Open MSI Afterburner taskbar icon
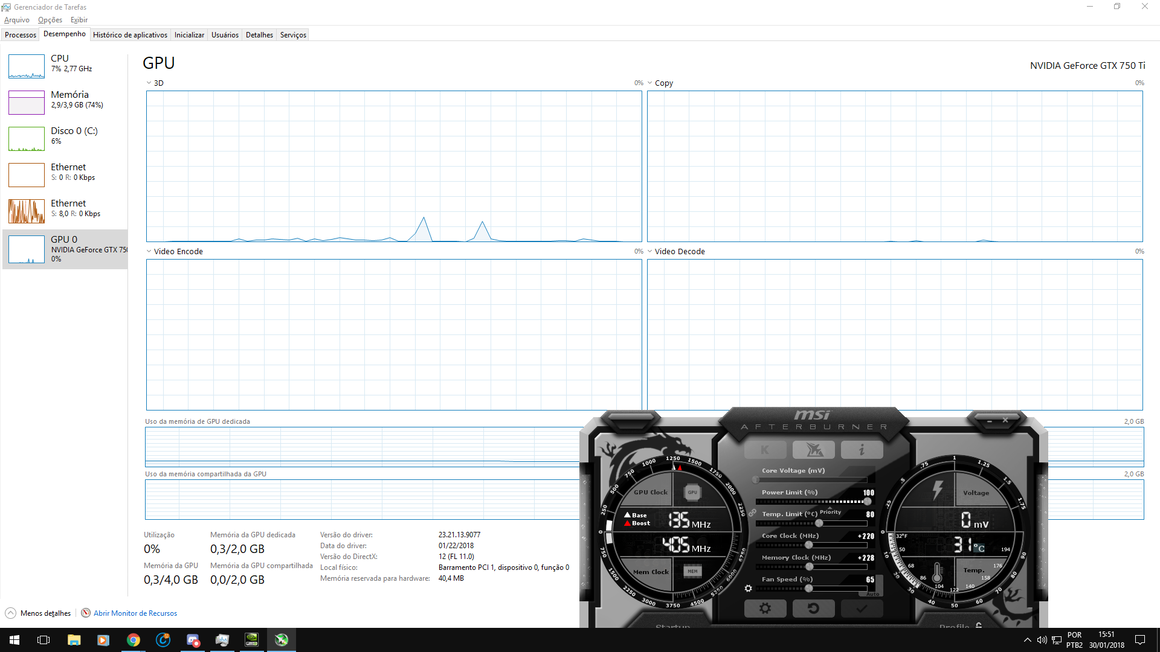This screenshot has height=652, width=1160. pyautogui.click(x=282, y=640)
